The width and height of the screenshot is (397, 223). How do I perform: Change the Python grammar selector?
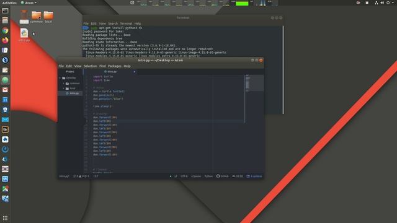[x=208, y=176]
